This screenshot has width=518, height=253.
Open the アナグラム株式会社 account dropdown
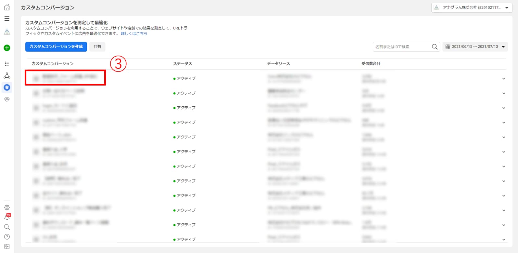472,8
